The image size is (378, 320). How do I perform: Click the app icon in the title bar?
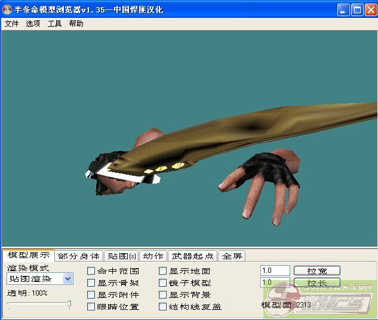click(8, 10)
